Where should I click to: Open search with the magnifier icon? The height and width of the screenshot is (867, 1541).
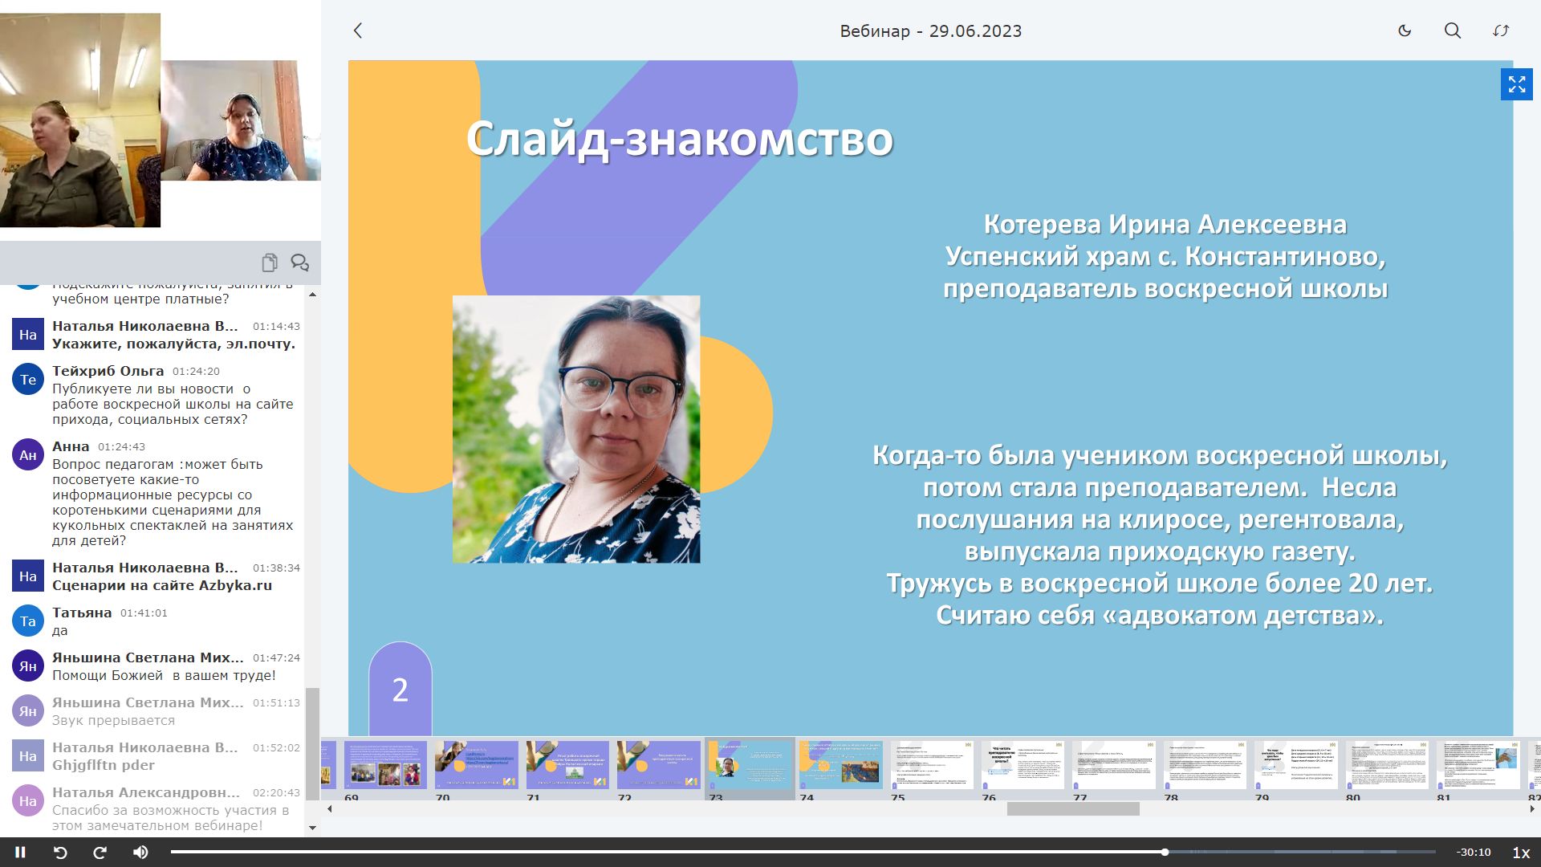point(1453,31)
